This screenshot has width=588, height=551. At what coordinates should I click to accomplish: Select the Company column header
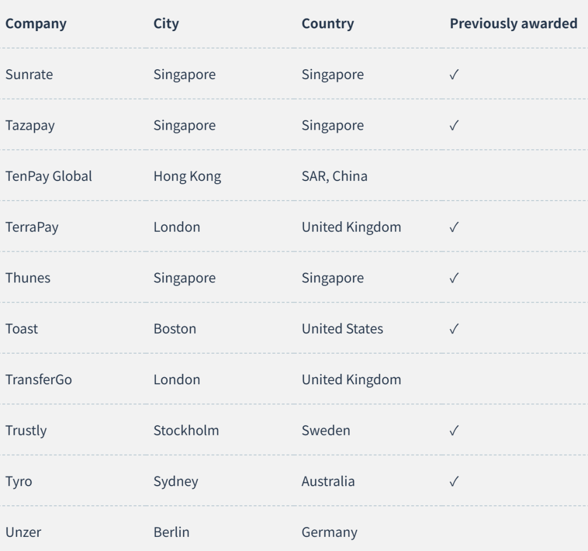click(x=36, y=24)
